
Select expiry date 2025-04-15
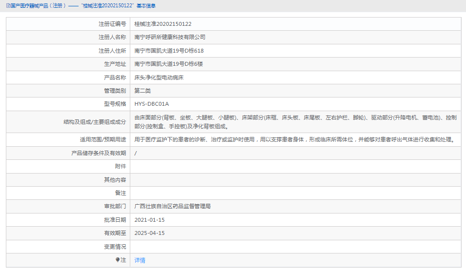[149, 233]
